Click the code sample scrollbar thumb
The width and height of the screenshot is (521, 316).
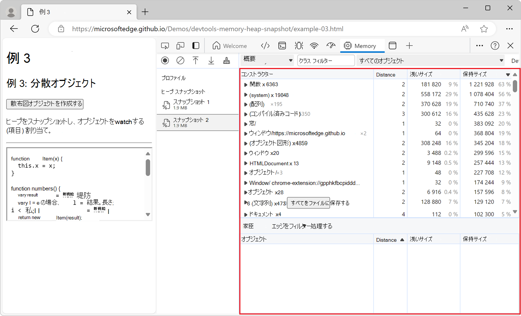[x=148, y=167]
